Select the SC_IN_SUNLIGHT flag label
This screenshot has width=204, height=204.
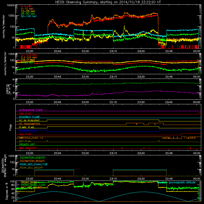(29, 120)
